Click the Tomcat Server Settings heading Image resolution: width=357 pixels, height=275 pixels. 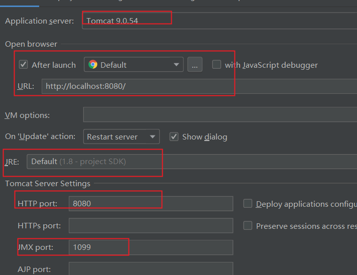click(48, 183)
